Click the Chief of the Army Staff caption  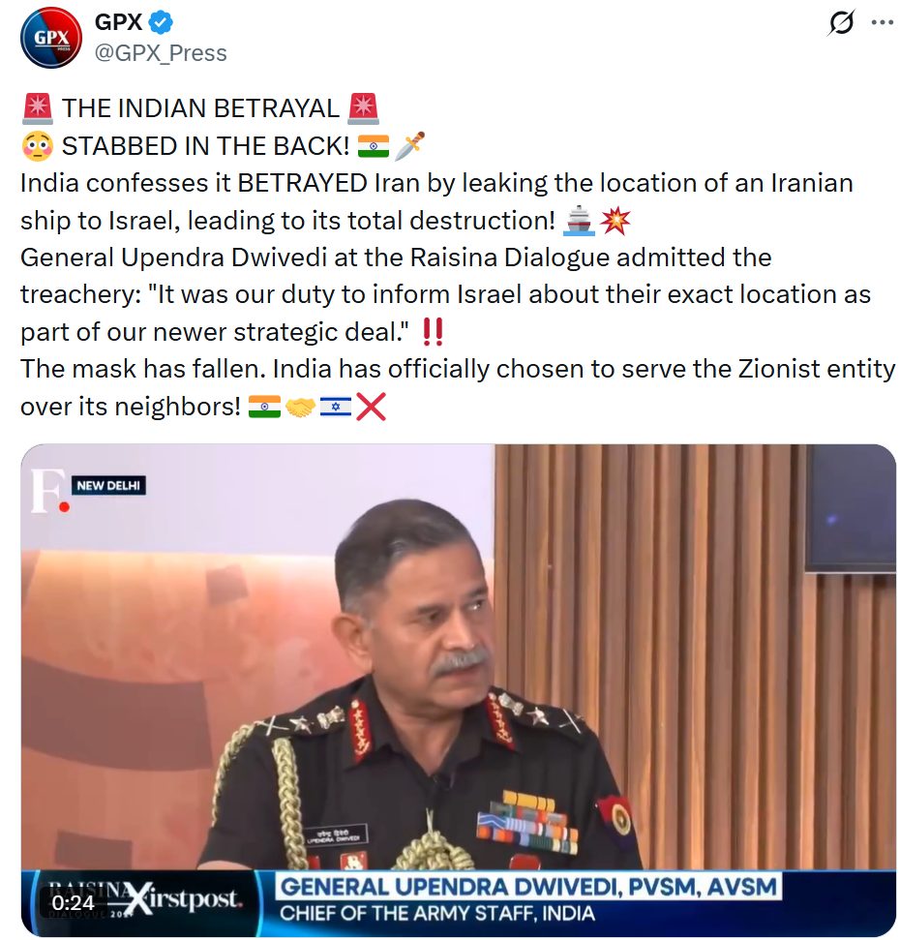(x=437, y=913)
